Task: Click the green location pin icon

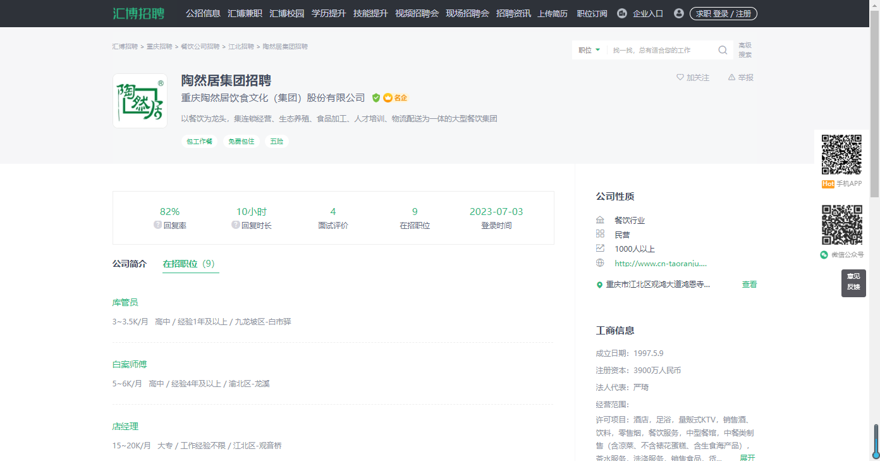Action: (x=599, y=285)
